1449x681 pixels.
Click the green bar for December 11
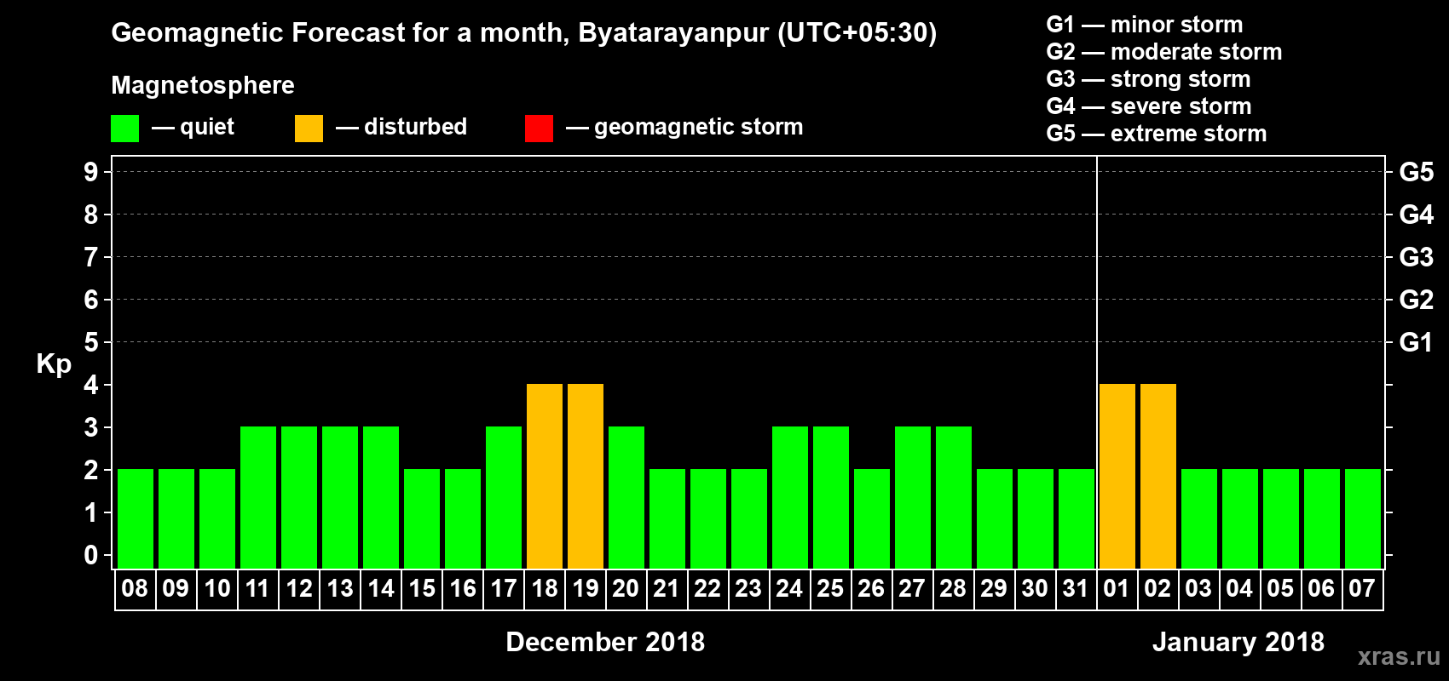click(258, 497)
